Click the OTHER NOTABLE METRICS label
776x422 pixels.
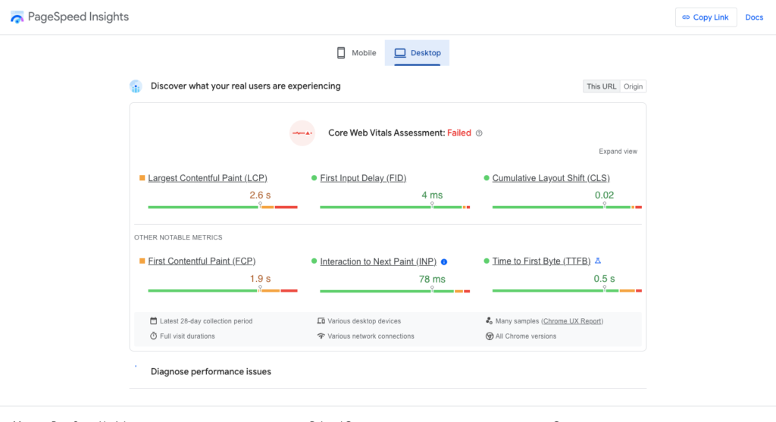(178, 237)
